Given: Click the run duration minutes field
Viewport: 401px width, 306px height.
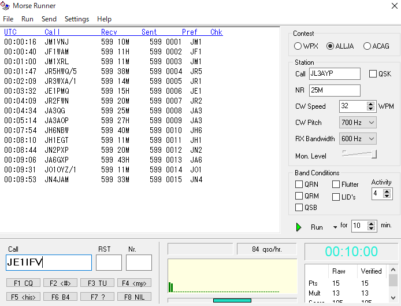Looking at the screenshot, I should point(359,226).
